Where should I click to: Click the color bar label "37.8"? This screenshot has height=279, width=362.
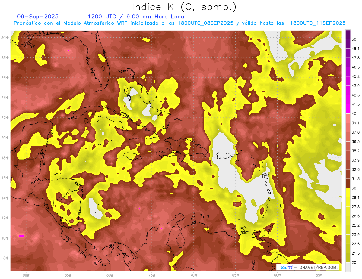click(x=356, y=132)
